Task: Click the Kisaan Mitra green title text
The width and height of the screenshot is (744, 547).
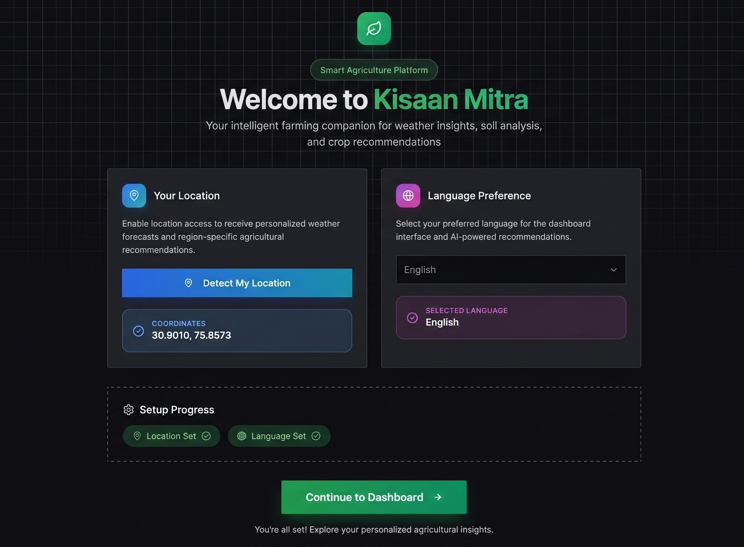Action: pos(451,99)
